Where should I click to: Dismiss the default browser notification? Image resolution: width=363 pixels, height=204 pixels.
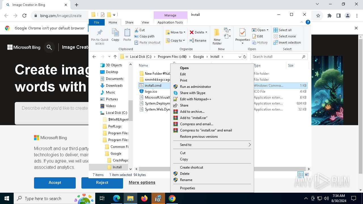[x=356, y=28]
